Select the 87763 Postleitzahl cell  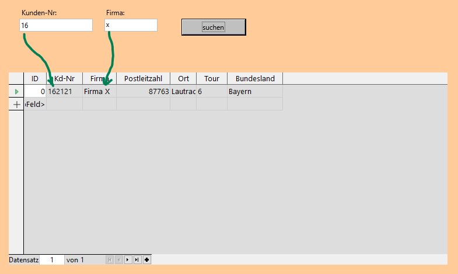click(143, 92)
